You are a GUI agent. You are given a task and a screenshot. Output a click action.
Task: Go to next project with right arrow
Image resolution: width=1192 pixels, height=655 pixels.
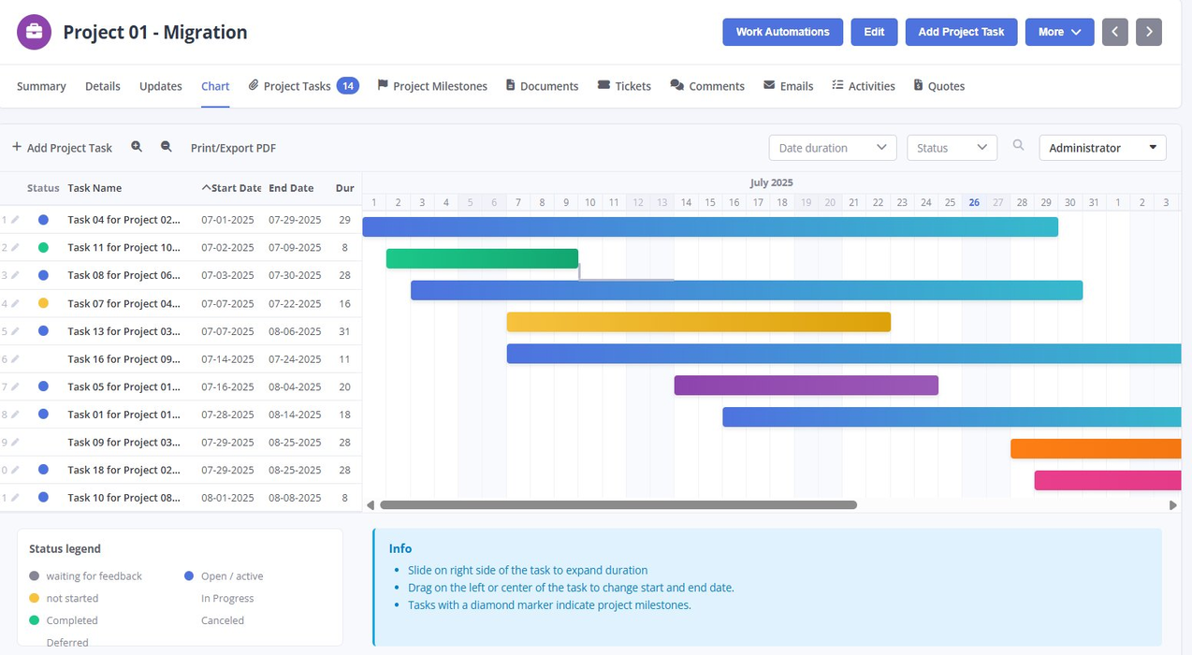1149,32
